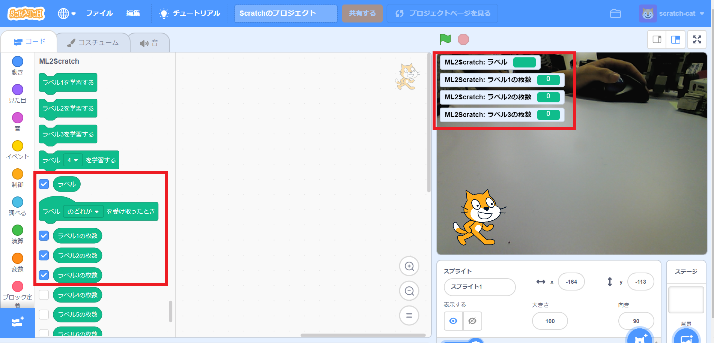This screenshot has height=343, width=714.
Task: Select the イベント block category
Action: point(18,150)
